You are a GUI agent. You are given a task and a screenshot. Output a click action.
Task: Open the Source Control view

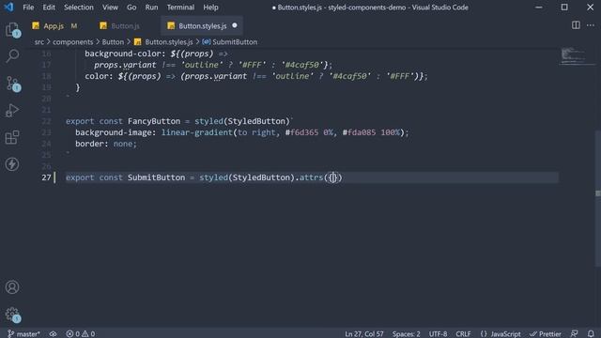12,84
